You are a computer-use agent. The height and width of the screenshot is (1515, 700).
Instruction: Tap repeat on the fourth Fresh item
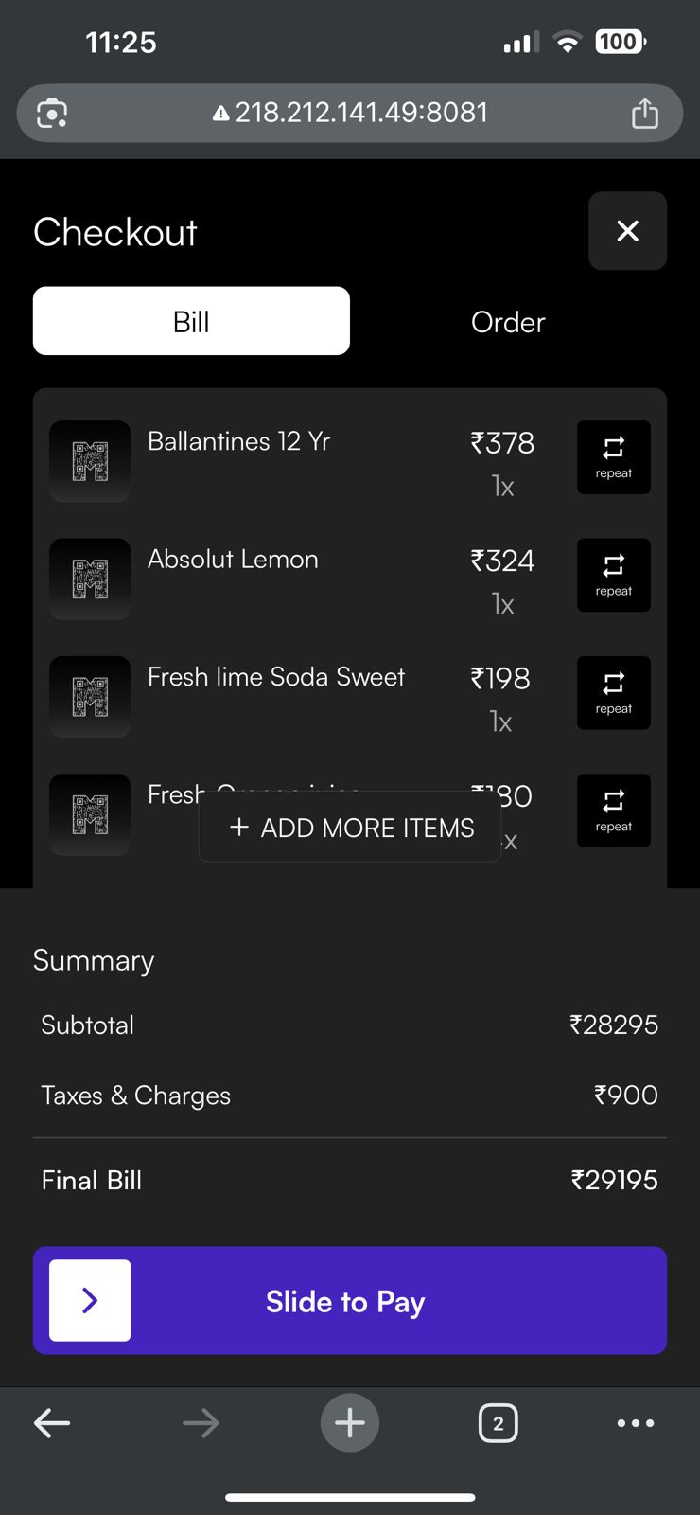(613, 811)
